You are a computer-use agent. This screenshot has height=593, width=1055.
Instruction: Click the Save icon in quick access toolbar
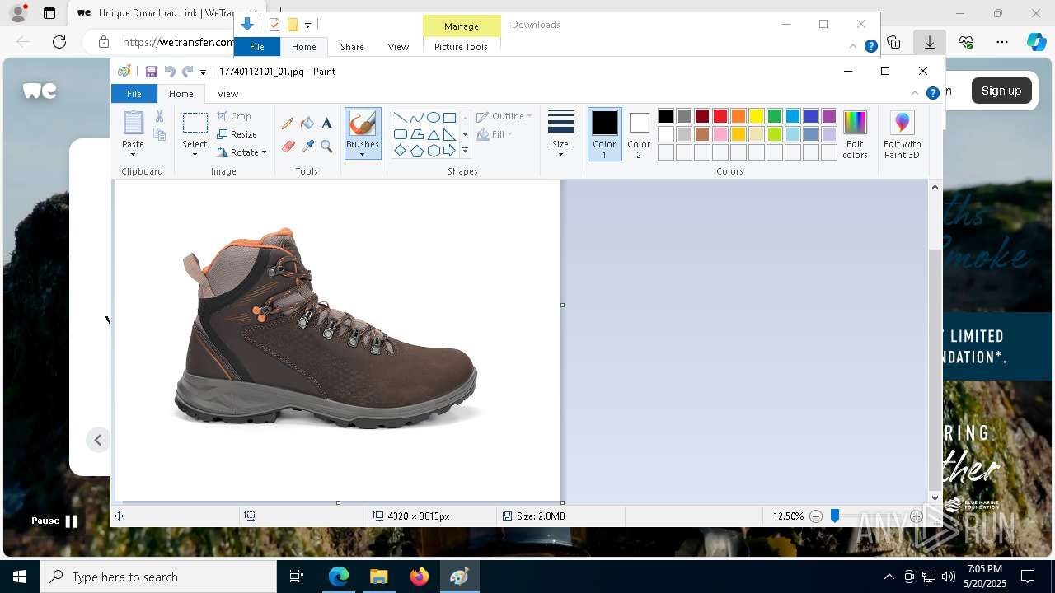(x=152, y=72)
